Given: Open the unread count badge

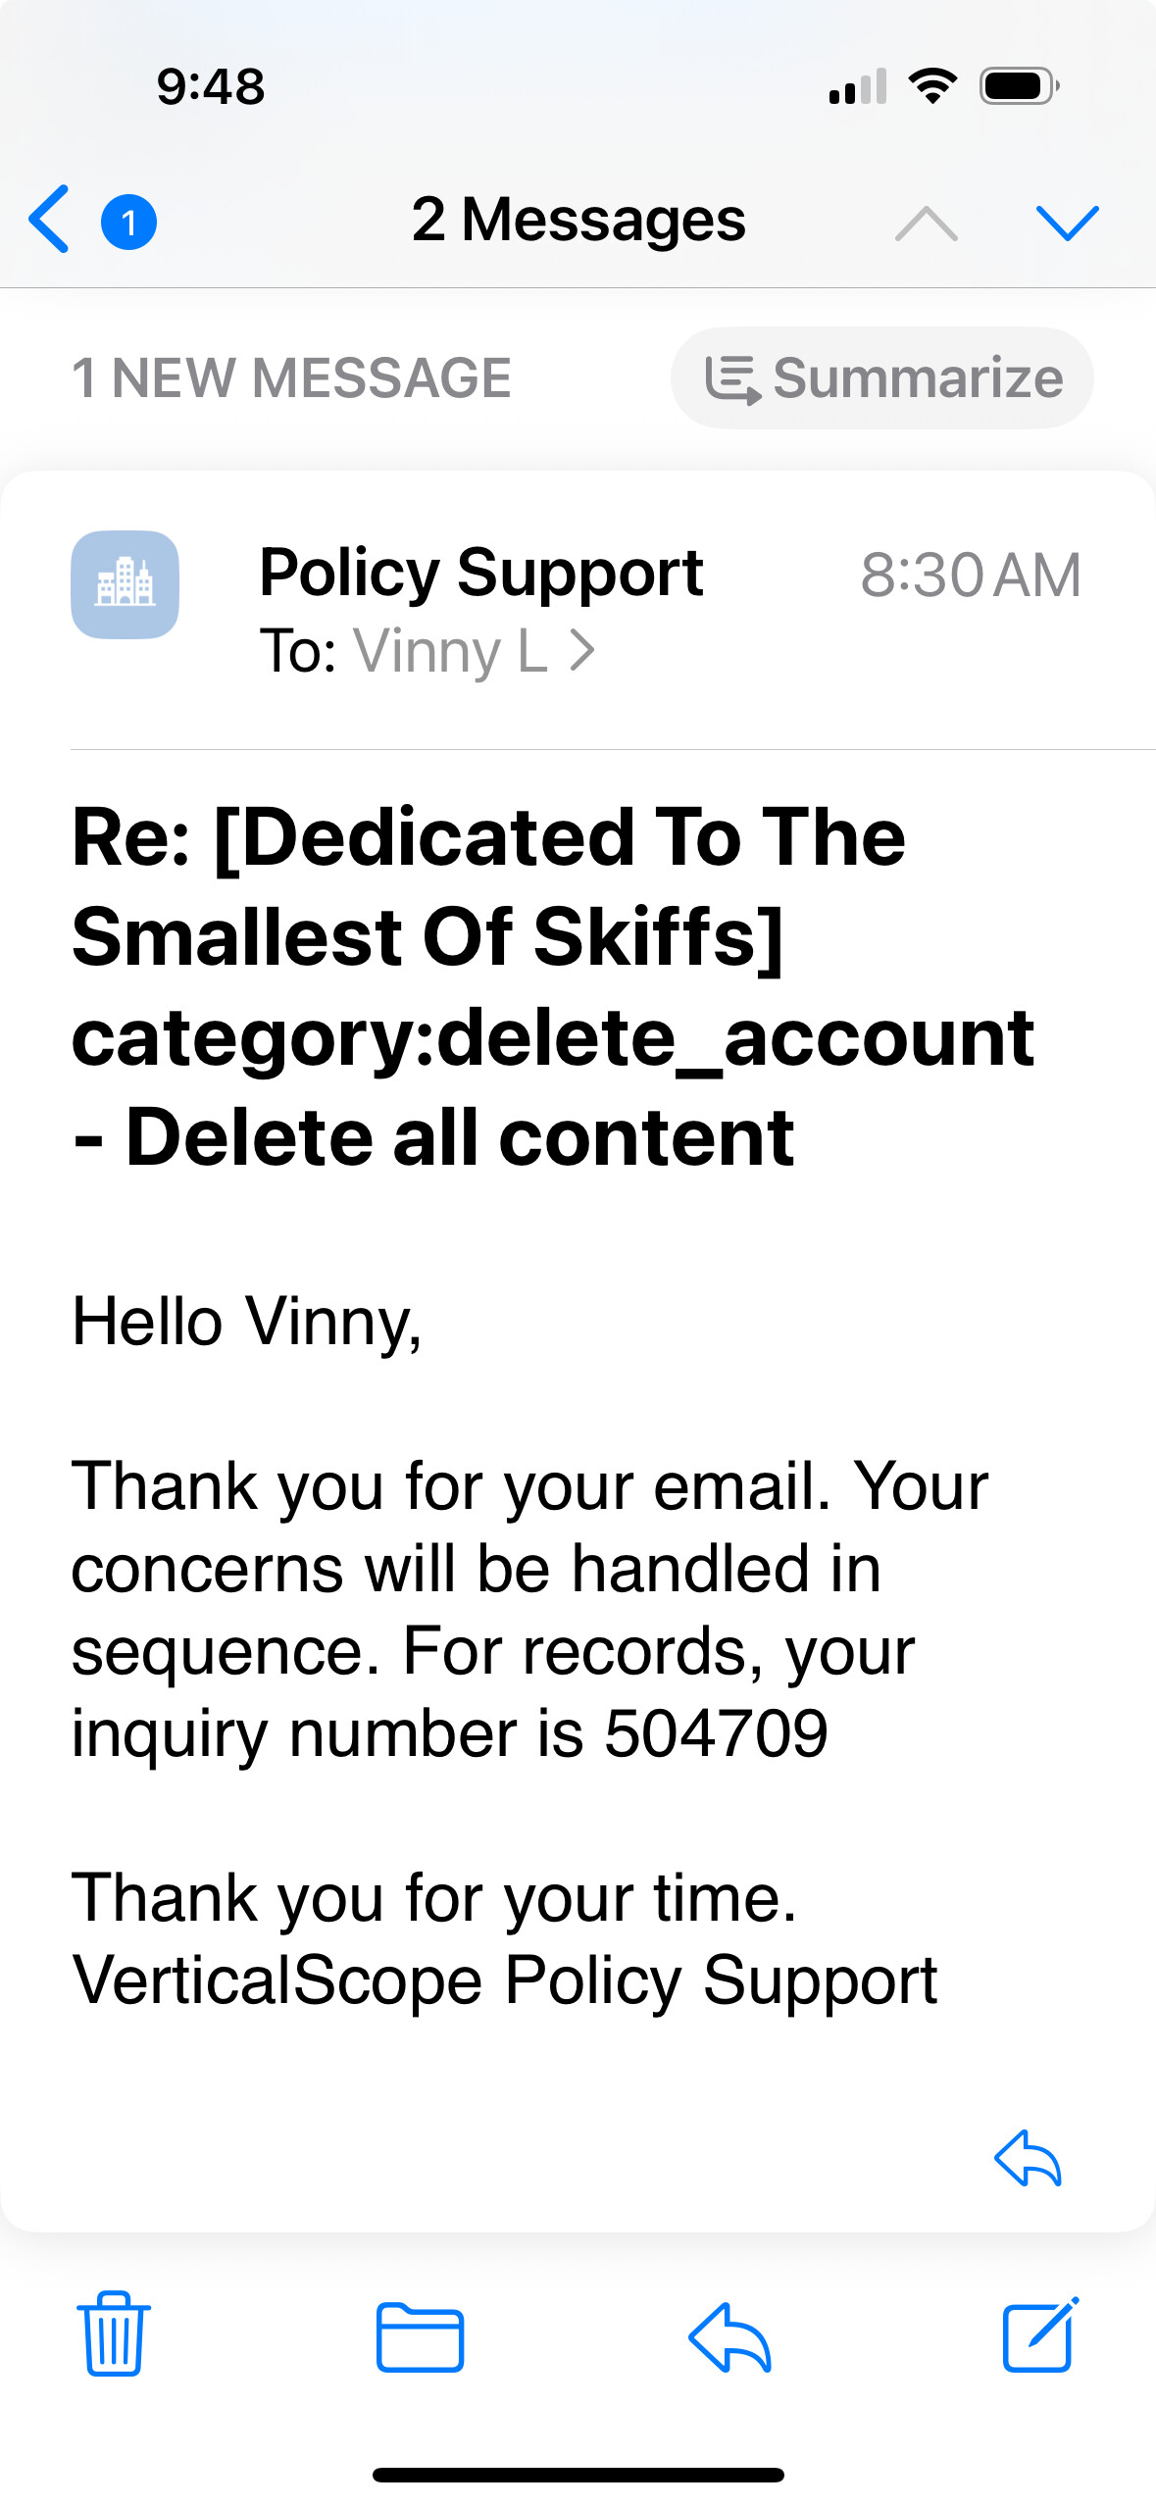Looking at the screenshot, I should [128, 222].
